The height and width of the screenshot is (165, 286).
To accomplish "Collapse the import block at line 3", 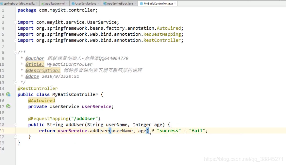I will click(x=16, y=22).
